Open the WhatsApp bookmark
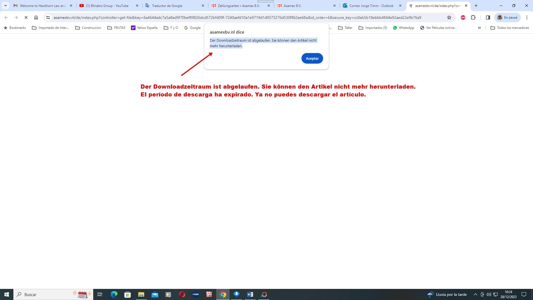 403,28
